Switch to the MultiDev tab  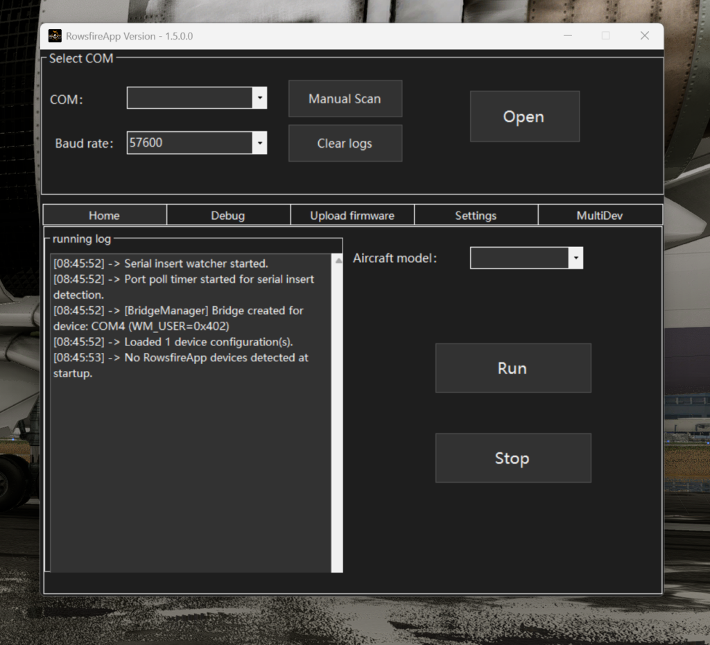click(x=600, y=215)
